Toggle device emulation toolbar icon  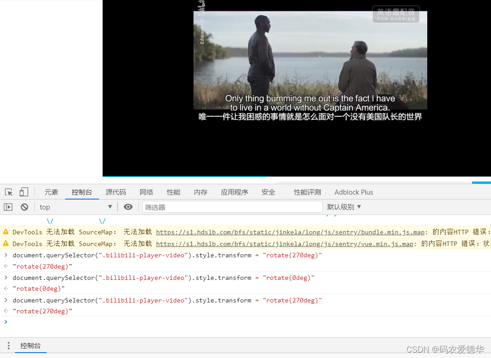[24, 192]
